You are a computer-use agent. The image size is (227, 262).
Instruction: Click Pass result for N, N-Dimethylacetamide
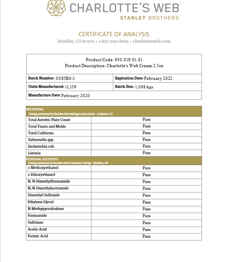147,189
